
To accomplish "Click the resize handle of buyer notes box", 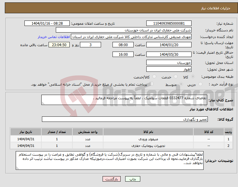I will point(17,168).
